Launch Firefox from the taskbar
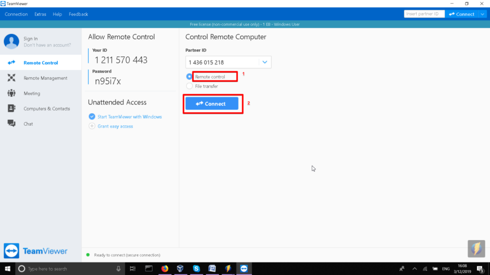The height and width of the screenshot is (275, 490). pos(165,268)
